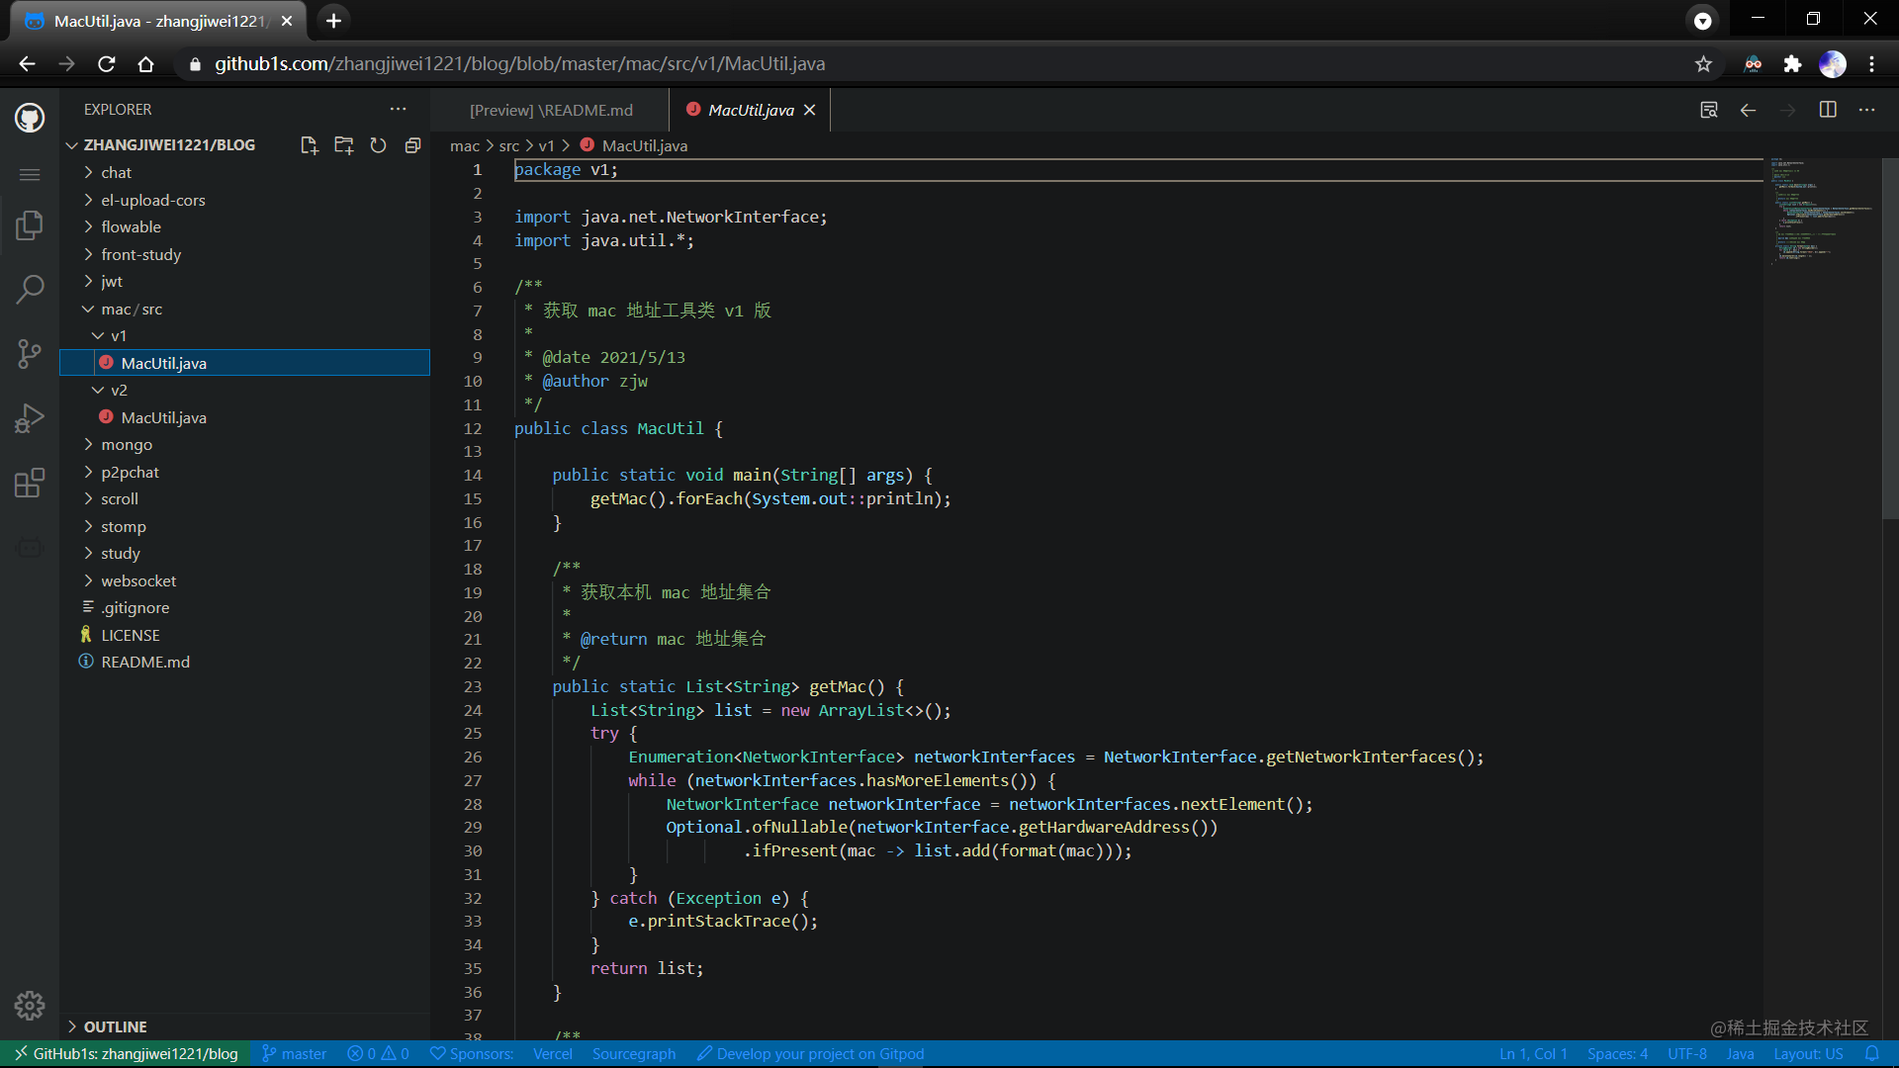Image resolution: width=1899 pixels, height=1068 pixels.
Task: Open the GitHub icon in activity bar
Action: (x=30, y=119)
